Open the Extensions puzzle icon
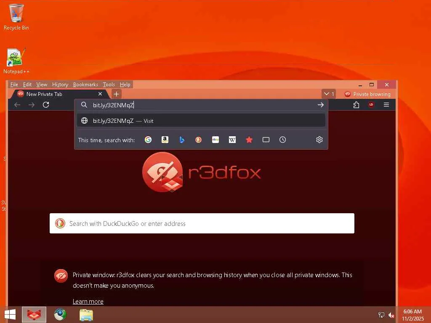The image size is (431, 323). 356,105
